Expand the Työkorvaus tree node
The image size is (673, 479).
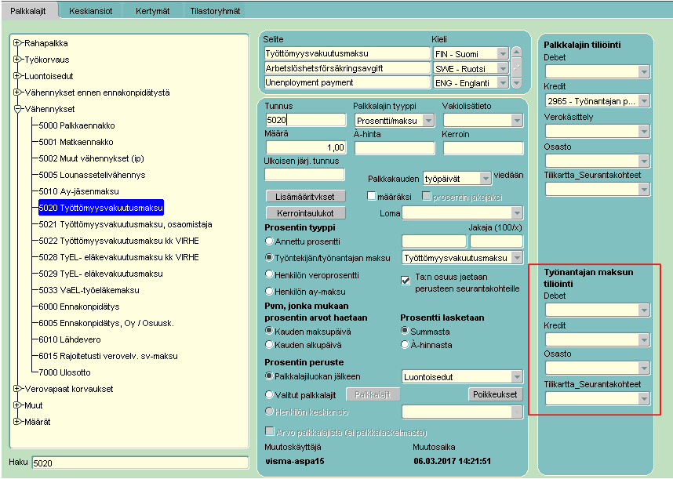click(x=17, y=59)
